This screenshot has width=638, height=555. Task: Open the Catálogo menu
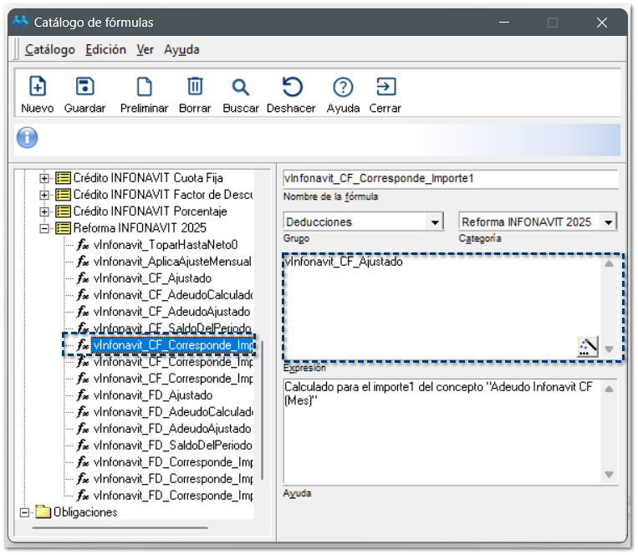click(49, 50)
